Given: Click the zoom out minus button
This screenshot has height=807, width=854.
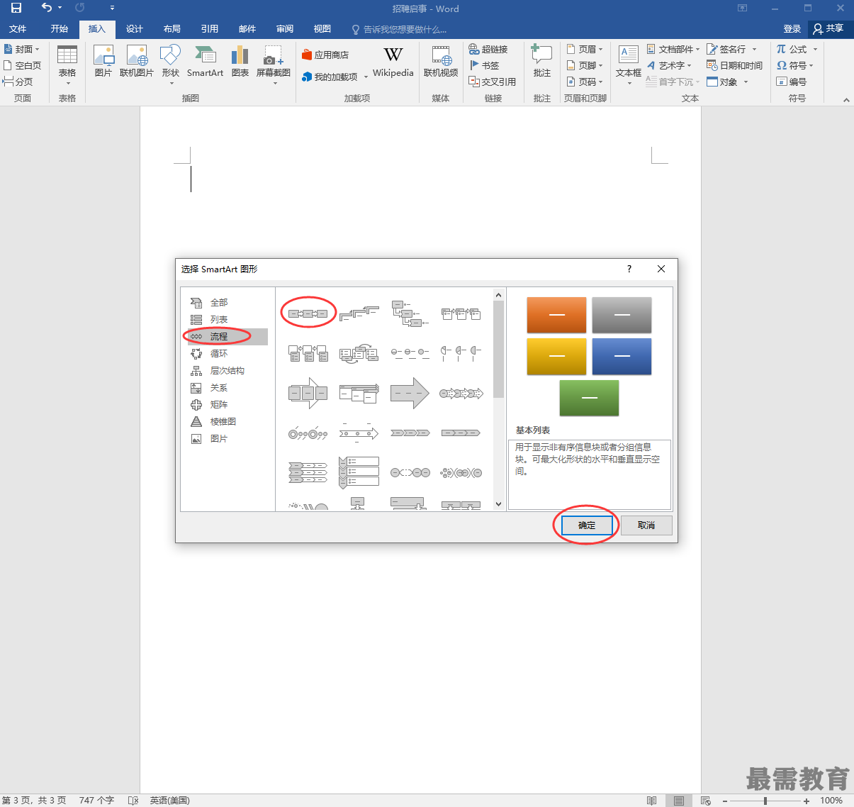Looking at the screenshot, I should point(725,801).
